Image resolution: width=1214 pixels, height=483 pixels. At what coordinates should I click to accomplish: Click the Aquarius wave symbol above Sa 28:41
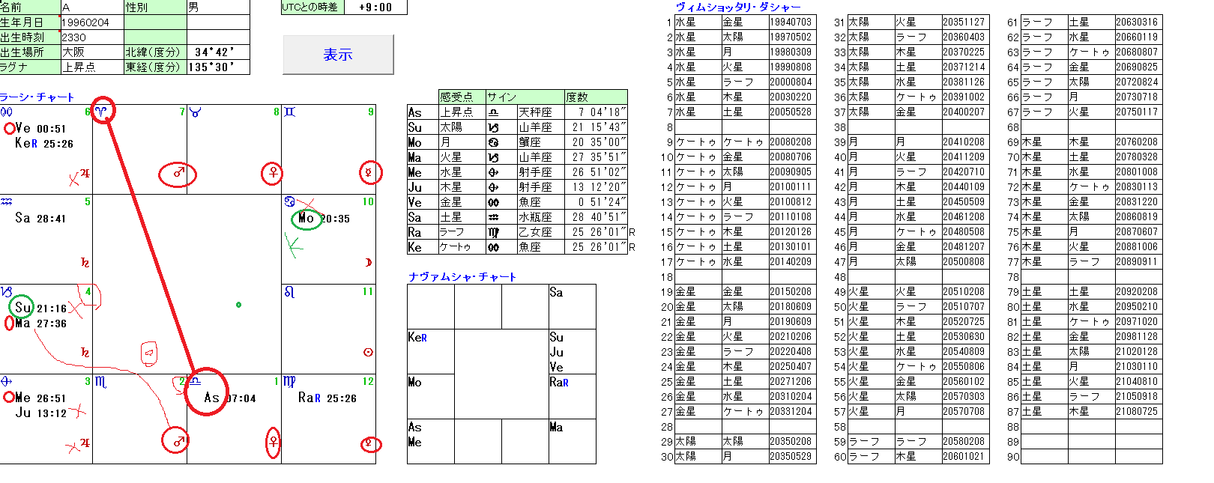7,202
